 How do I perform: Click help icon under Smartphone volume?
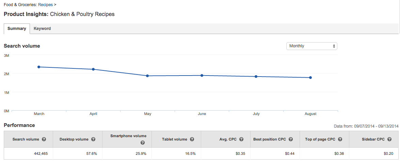143,143
